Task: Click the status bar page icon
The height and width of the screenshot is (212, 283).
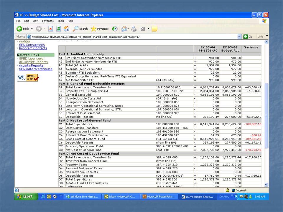Action: (17, 190)
